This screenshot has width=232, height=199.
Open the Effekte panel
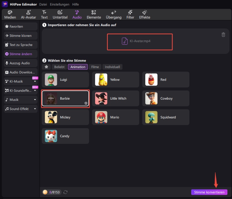click(x=144, y=15)
